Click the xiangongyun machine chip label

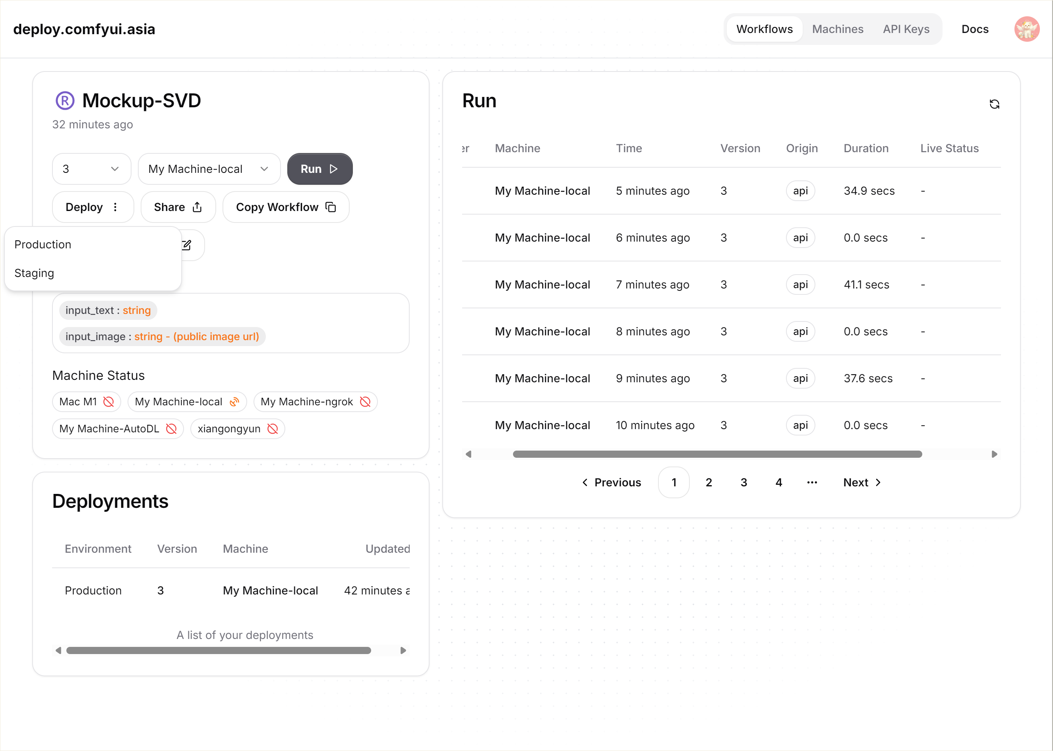(229, 429)
